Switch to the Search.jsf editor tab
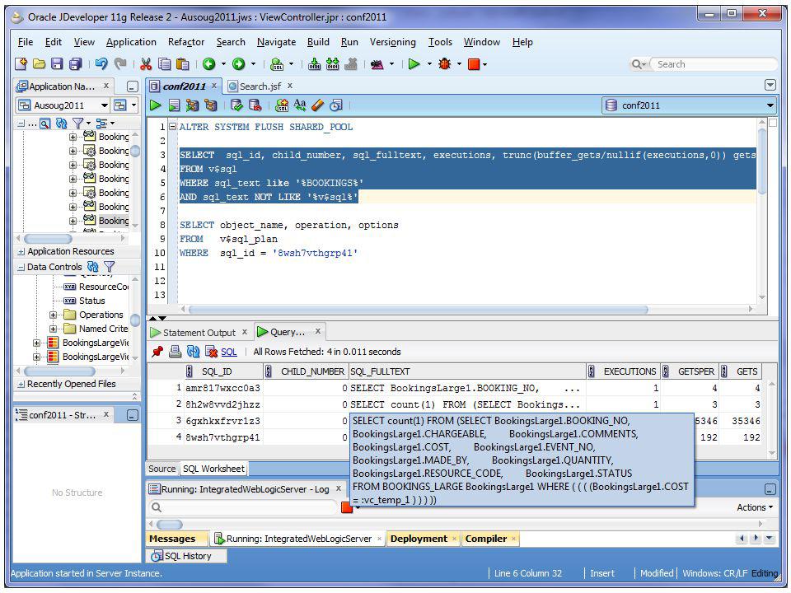Image resolution: width=791 pixels, height=593 pixels. pyautogui.click(x=260, y=86)
